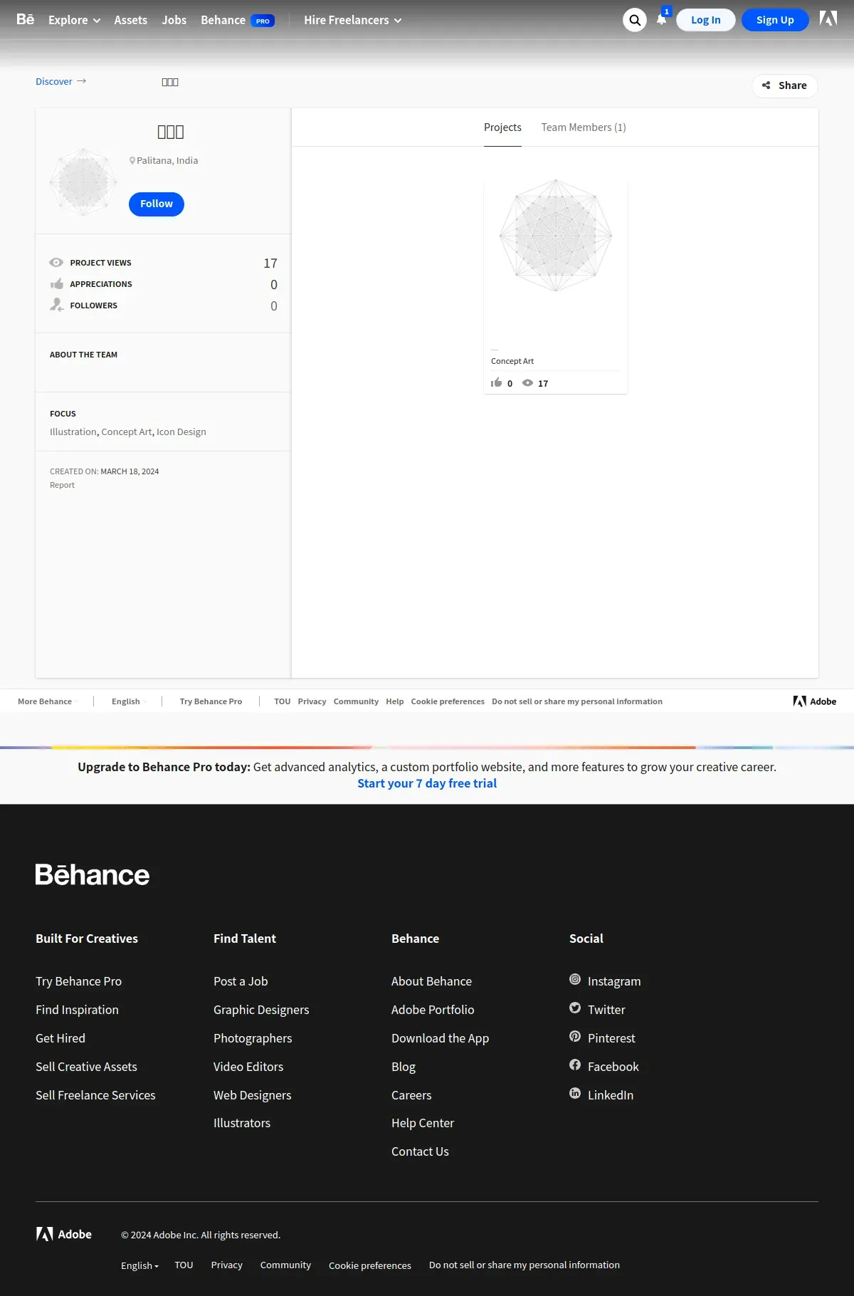Click the team avatar beside Palitana, India
The image size is (854, 1296).
(x=83, y=182)
